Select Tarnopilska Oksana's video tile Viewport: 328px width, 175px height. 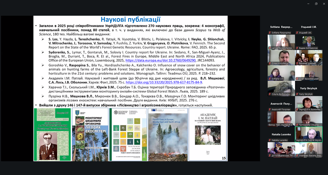308,118
